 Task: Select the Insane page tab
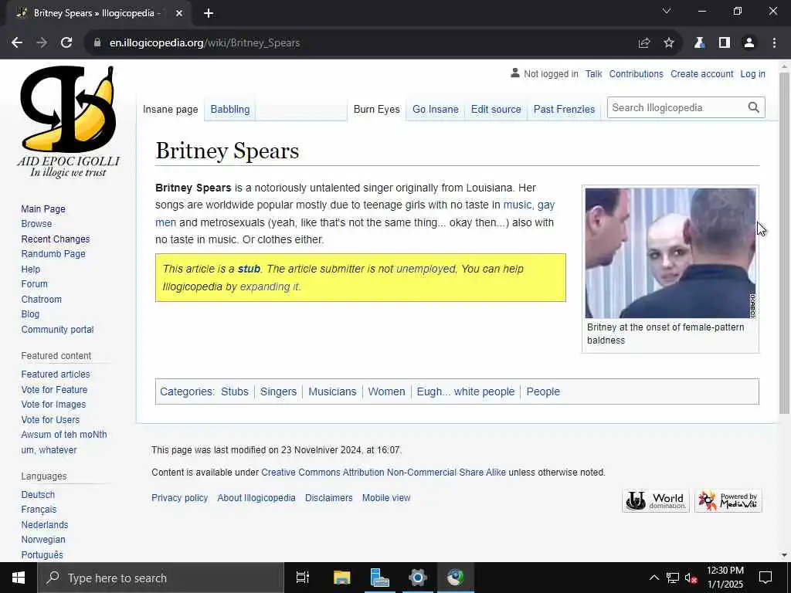pos(171,109)
